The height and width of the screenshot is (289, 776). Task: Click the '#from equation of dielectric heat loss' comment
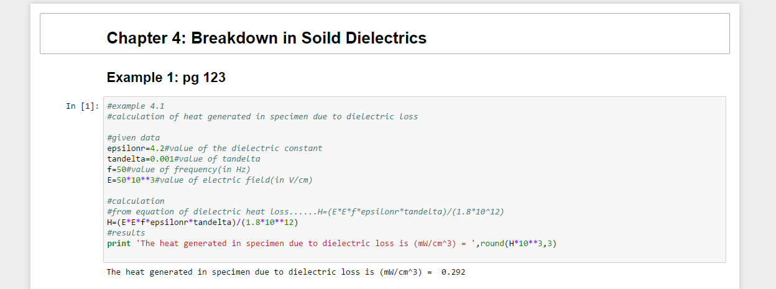coord(305,211)
